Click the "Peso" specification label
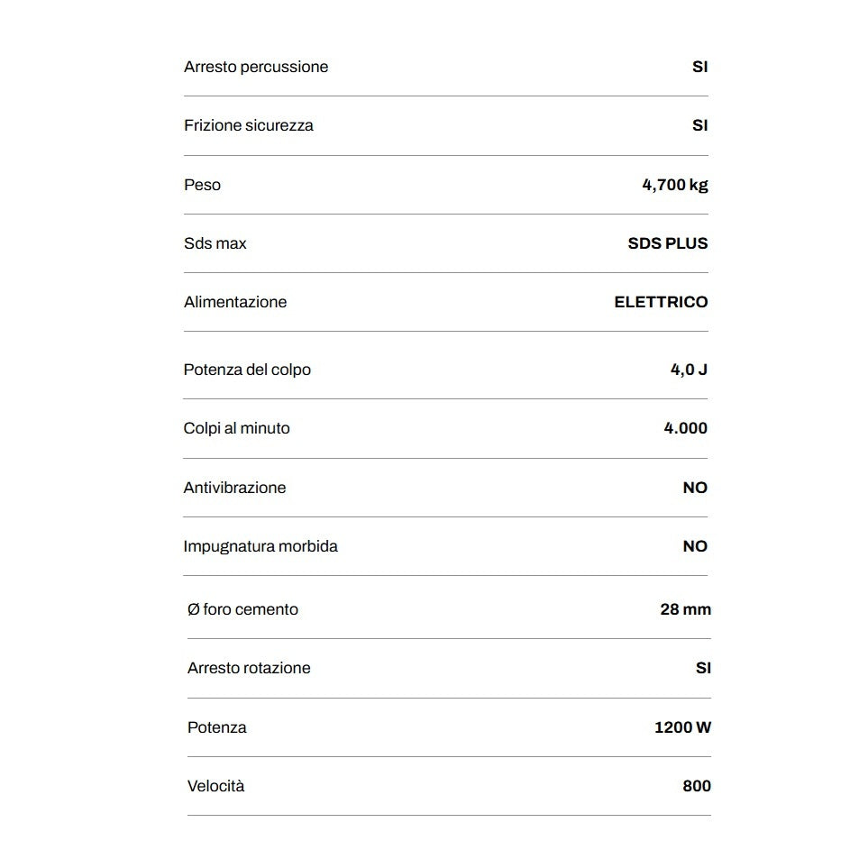This screenshot has height=868, width=868. (202, 185)
